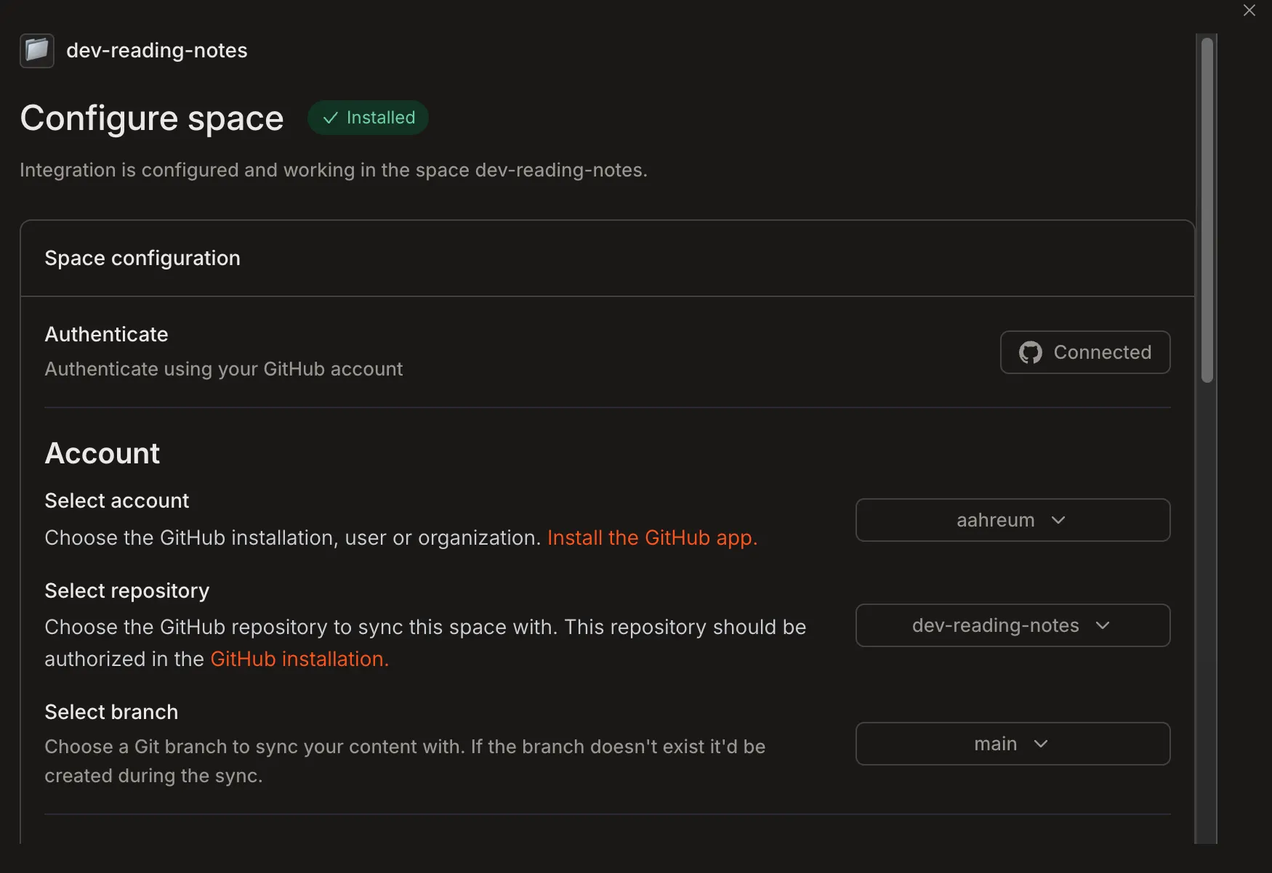Click the Authenticate section label

106,334
